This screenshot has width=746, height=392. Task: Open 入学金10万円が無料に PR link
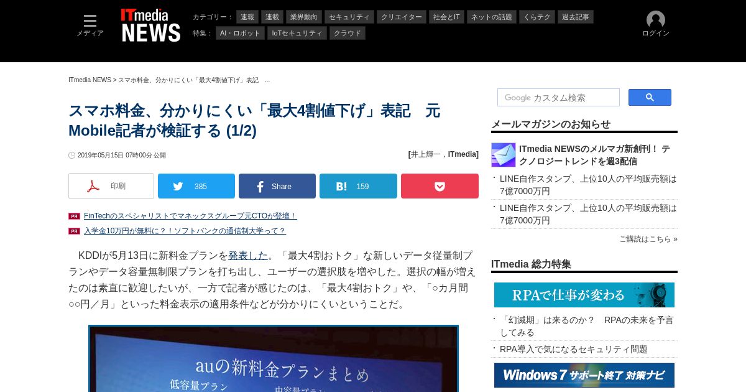coord(185,231)
